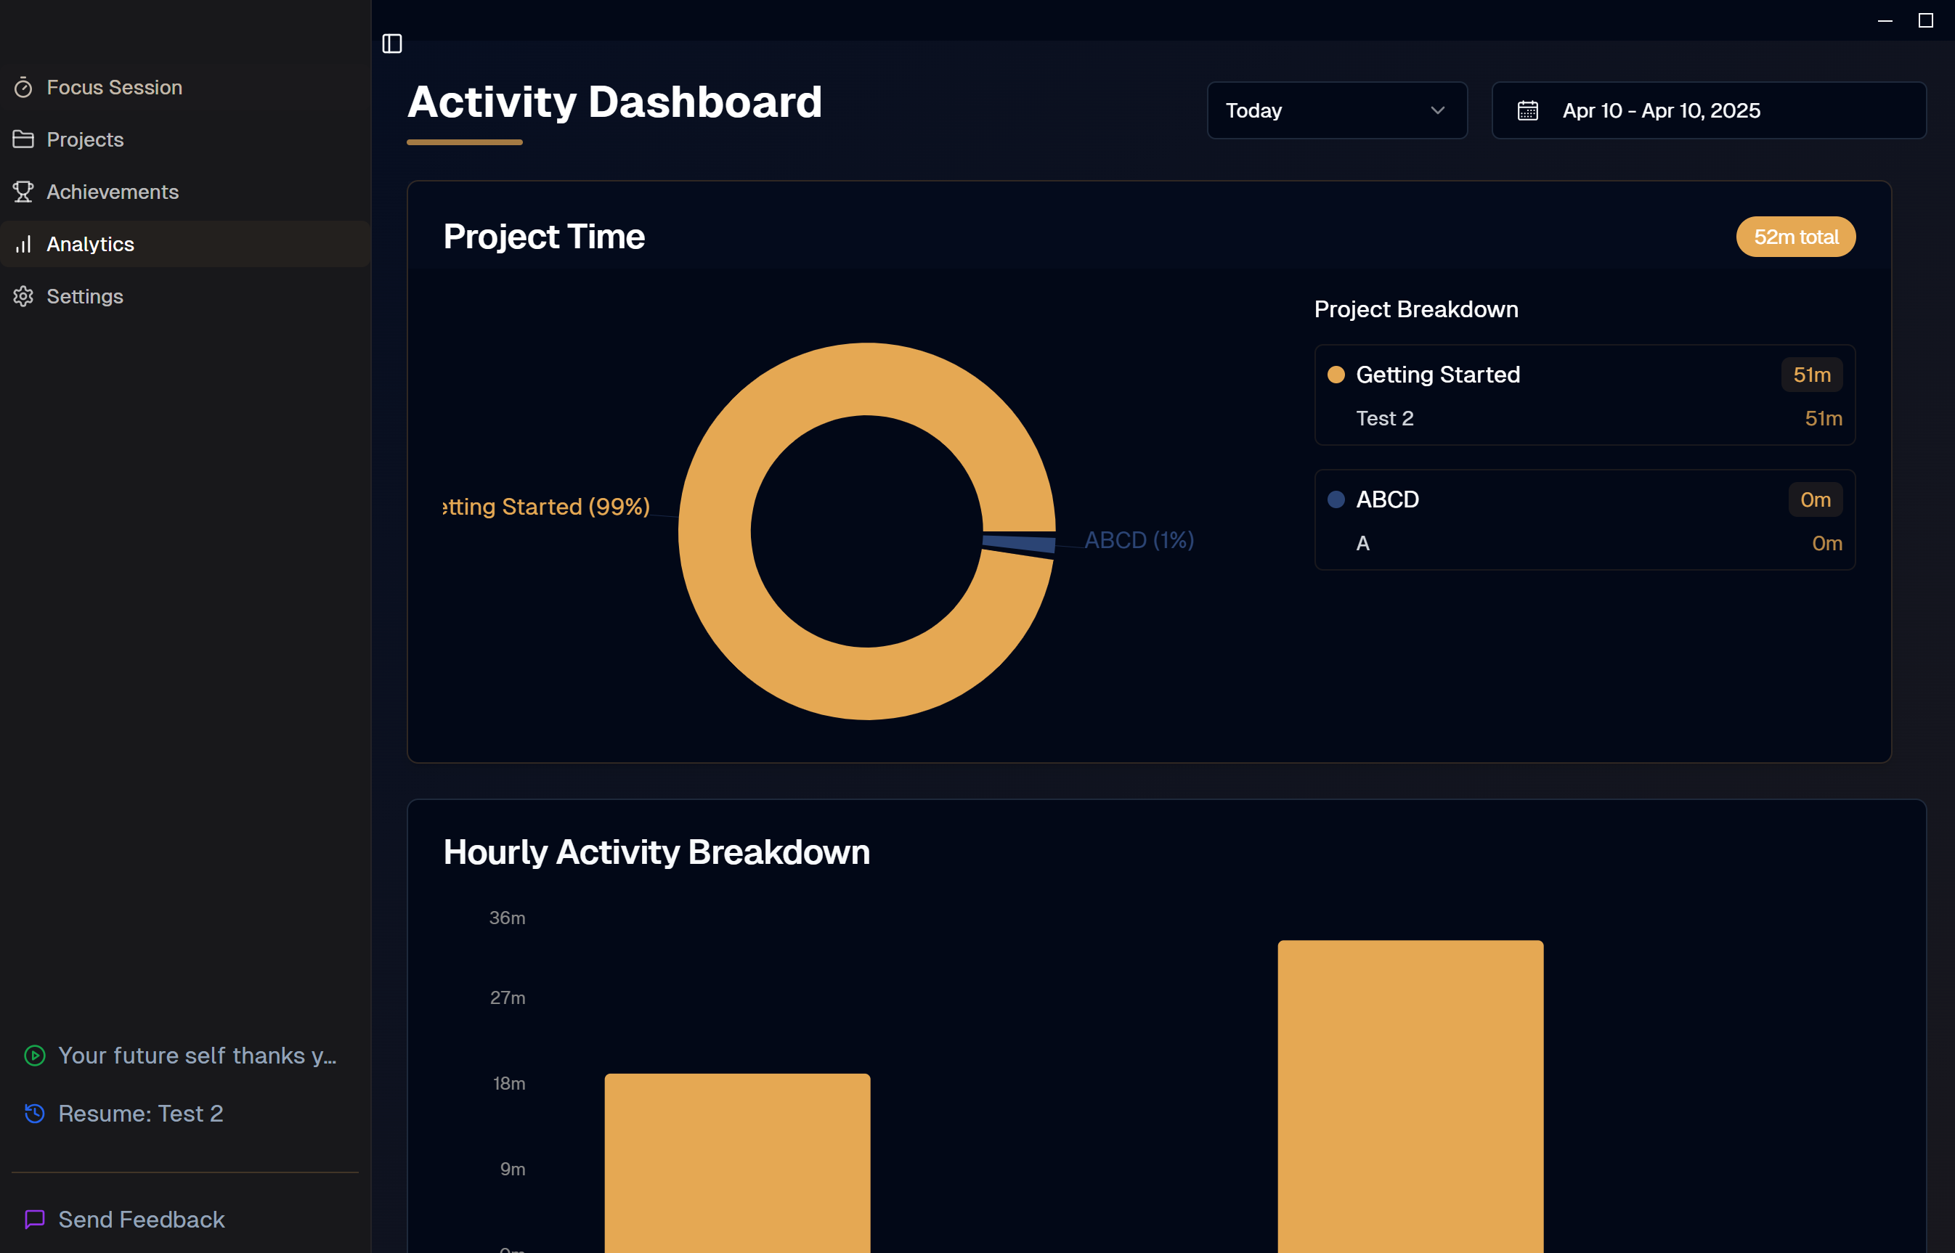Click Resume: Test 2 link
The height and width of the screenshot is (1253, 1955).
(141, 1113)
